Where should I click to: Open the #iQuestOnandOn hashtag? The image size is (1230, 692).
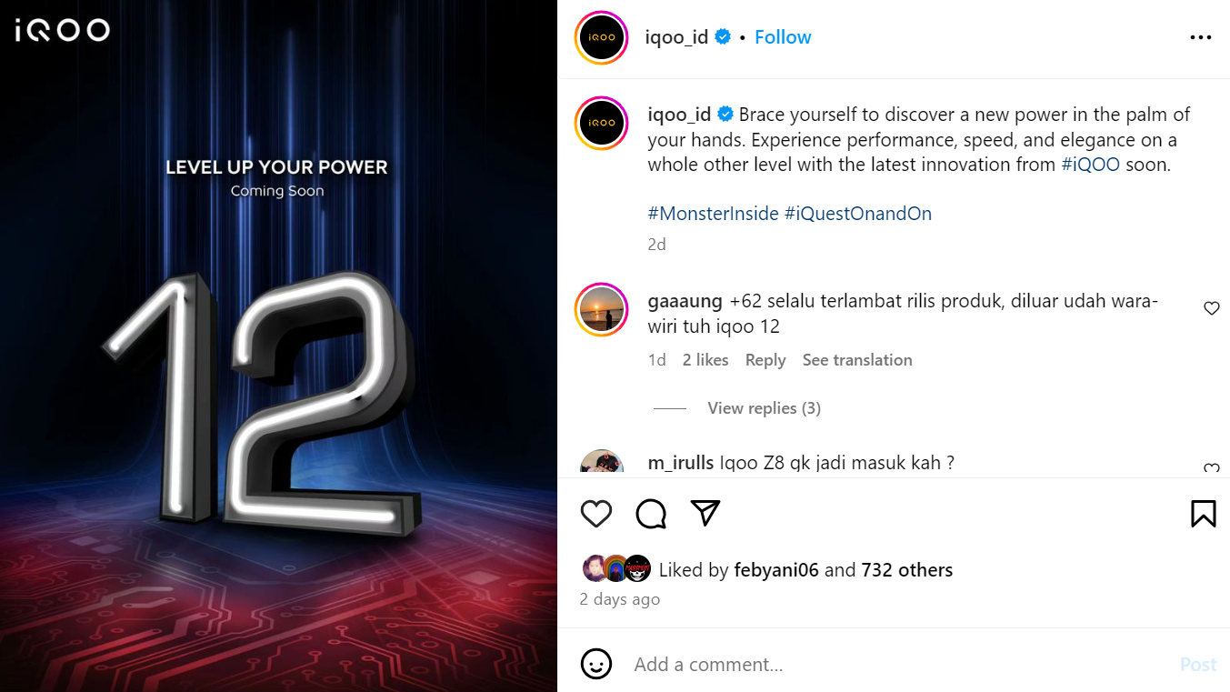857,214
